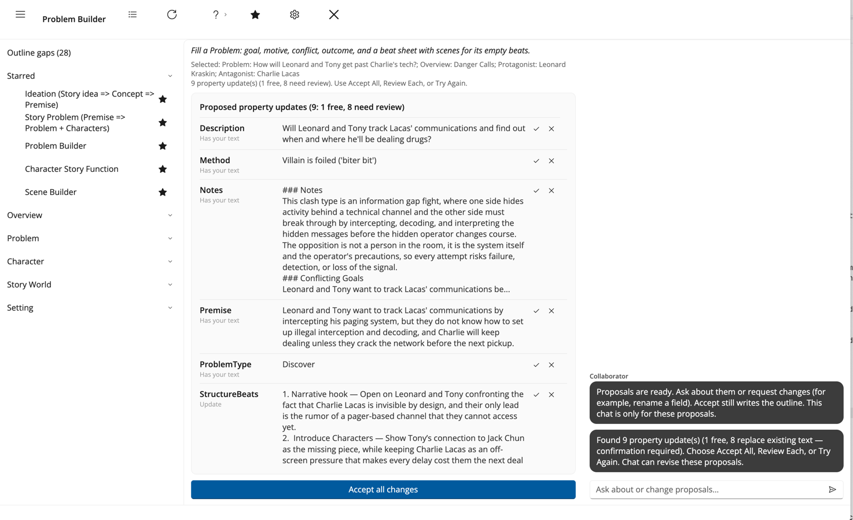Accept the StructureBeats update checkmark
This screenshot has height=520, width=853.
(536, 394)
